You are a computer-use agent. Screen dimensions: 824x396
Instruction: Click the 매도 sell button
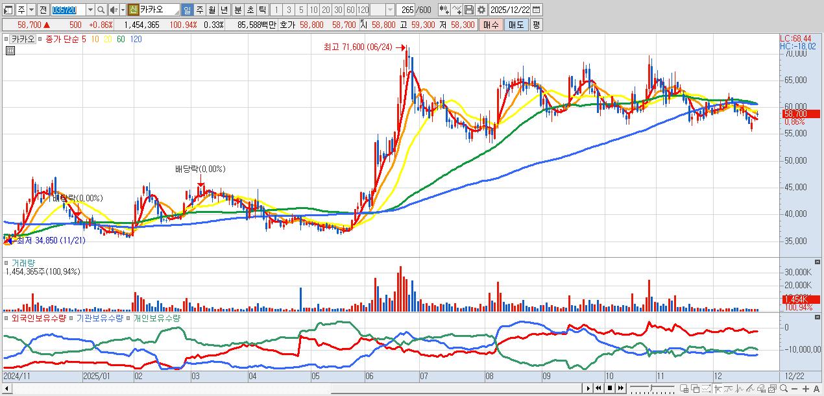516,25
